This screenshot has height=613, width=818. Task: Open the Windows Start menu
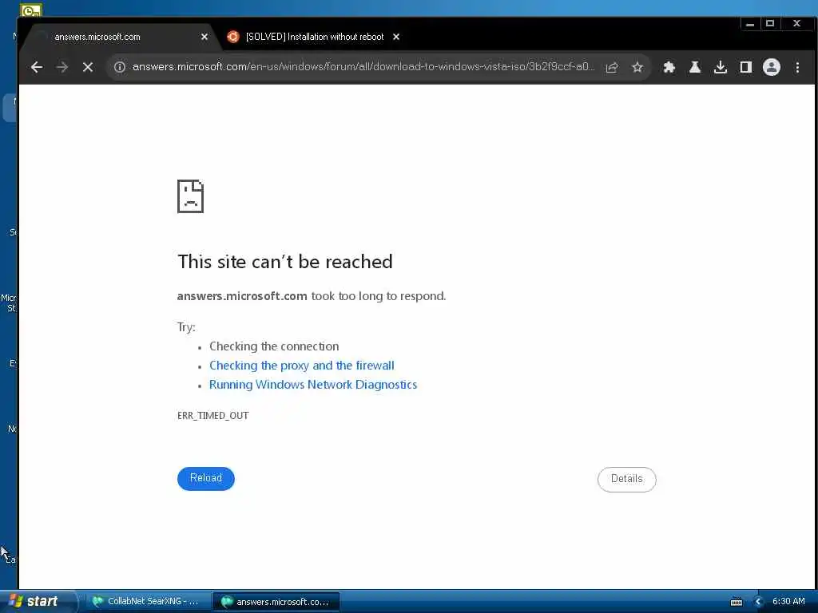click(38, 602)
